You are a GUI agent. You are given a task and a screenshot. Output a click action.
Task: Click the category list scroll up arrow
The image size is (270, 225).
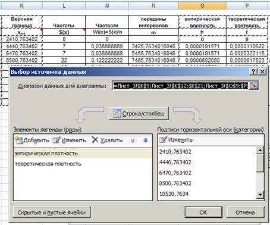tap(260, 150)
